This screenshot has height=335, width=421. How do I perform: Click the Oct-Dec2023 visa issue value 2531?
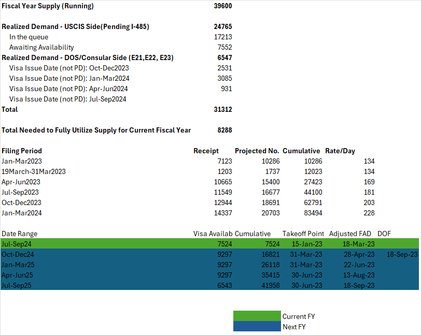click(224, 68)
